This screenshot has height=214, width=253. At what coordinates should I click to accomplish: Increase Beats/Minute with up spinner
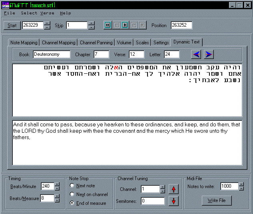57,185
